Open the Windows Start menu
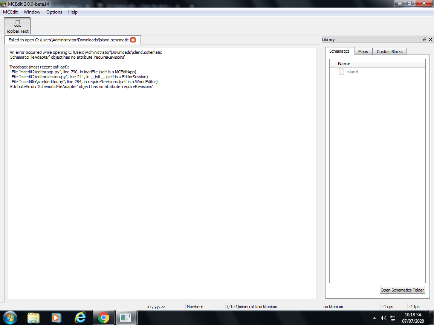Viewport: 434px width, 325px height. pos(10,317)
